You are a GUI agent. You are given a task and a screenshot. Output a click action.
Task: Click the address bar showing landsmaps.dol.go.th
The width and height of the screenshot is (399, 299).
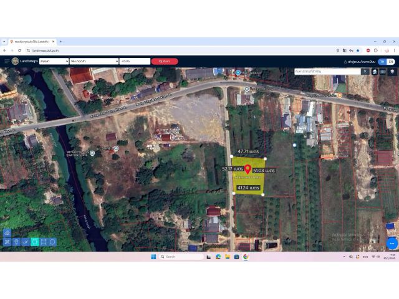[46, 50]
